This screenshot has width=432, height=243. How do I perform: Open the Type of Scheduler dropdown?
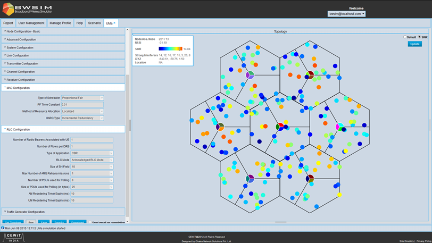82,98
